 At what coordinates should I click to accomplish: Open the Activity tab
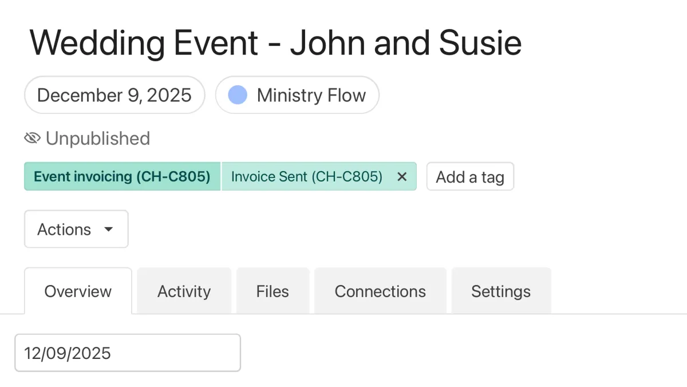(x=184, y=291)
